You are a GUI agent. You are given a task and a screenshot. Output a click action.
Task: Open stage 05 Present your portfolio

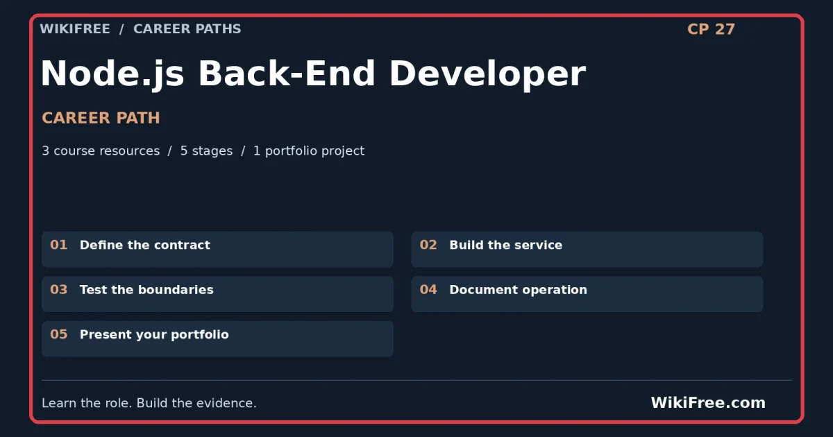coord(217,339)
